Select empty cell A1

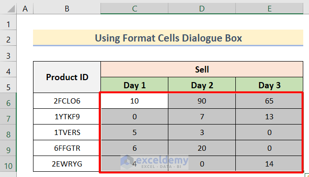[25, 22]
